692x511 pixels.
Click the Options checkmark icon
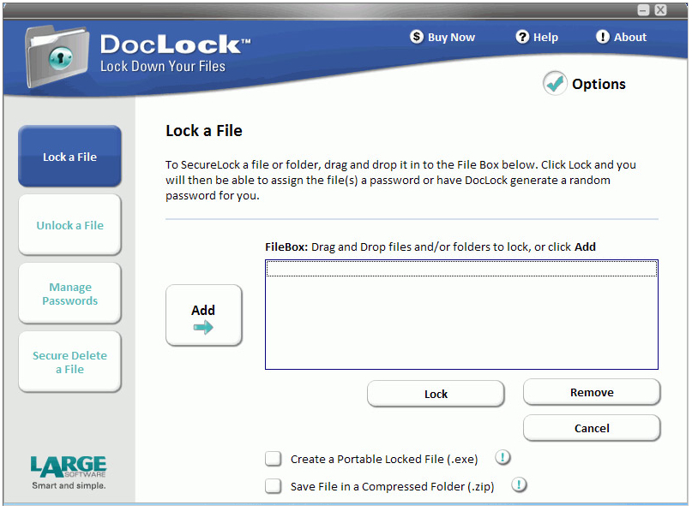click(555, 83)
